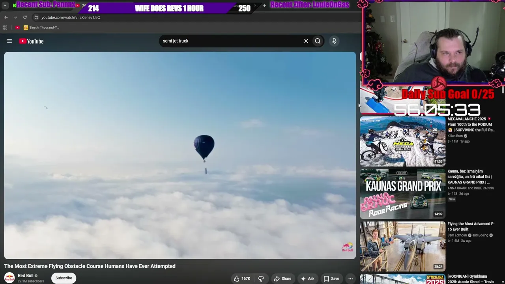The height and width of the screenshot is (284, 505).
Task: Open '[HOONIGAN] Gymkhana 2025' video title
Action: pos(471,279)
